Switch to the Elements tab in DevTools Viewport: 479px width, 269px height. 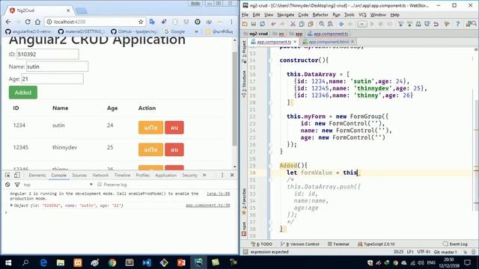click(x=37, y=175)
